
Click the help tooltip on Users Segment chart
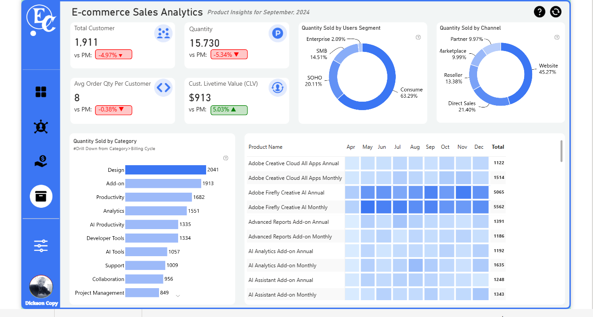coord(418,37)
